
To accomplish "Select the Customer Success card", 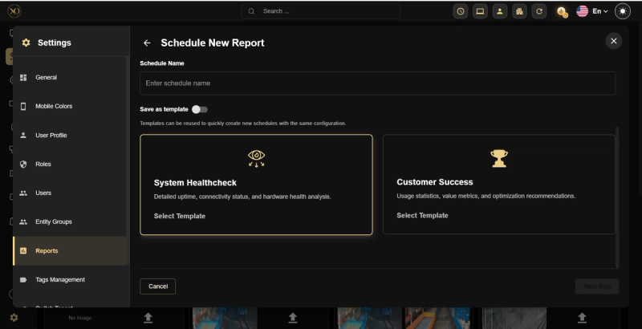I will pos(498,184).
